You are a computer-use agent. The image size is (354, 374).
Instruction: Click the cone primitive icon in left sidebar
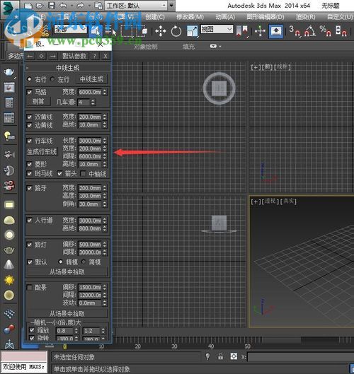(9, 264)
